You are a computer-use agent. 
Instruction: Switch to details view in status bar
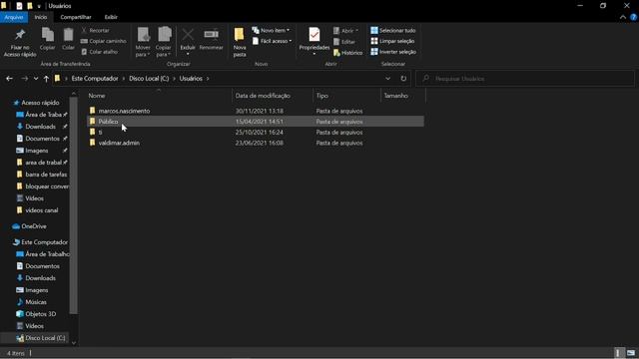click(x=619, y=353)
